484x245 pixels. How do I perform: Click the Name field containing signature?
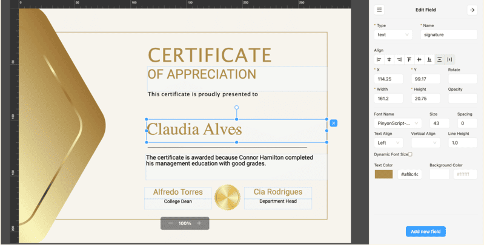pyautogui.click(x=449, y=35)
